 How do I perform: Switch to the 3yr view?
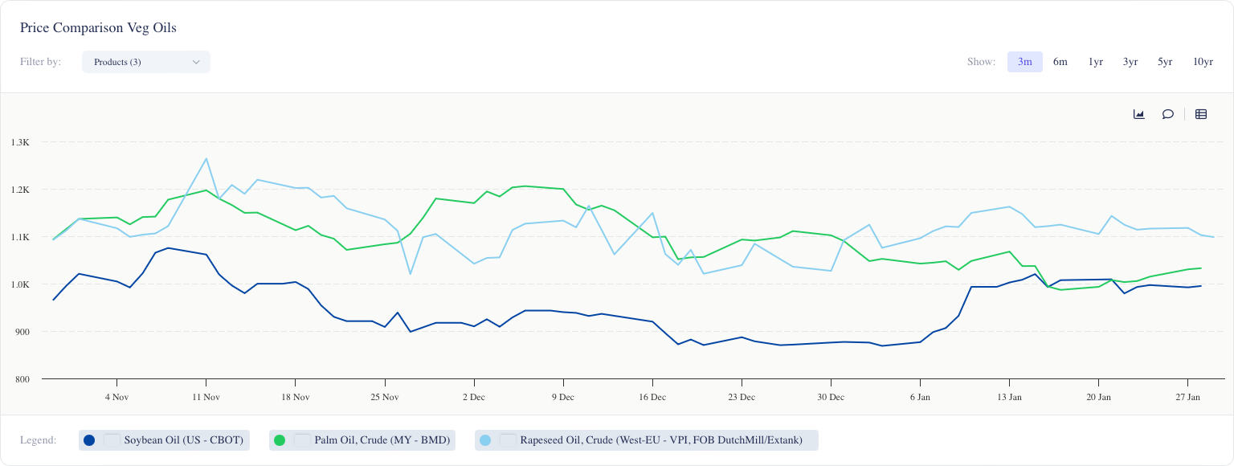pyautogui.click(x=1130, y=62)
